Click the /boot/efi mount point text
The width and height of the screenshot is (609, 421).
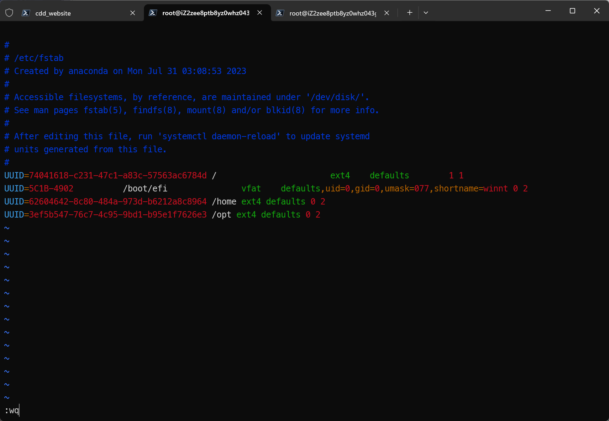pos(145,189)
